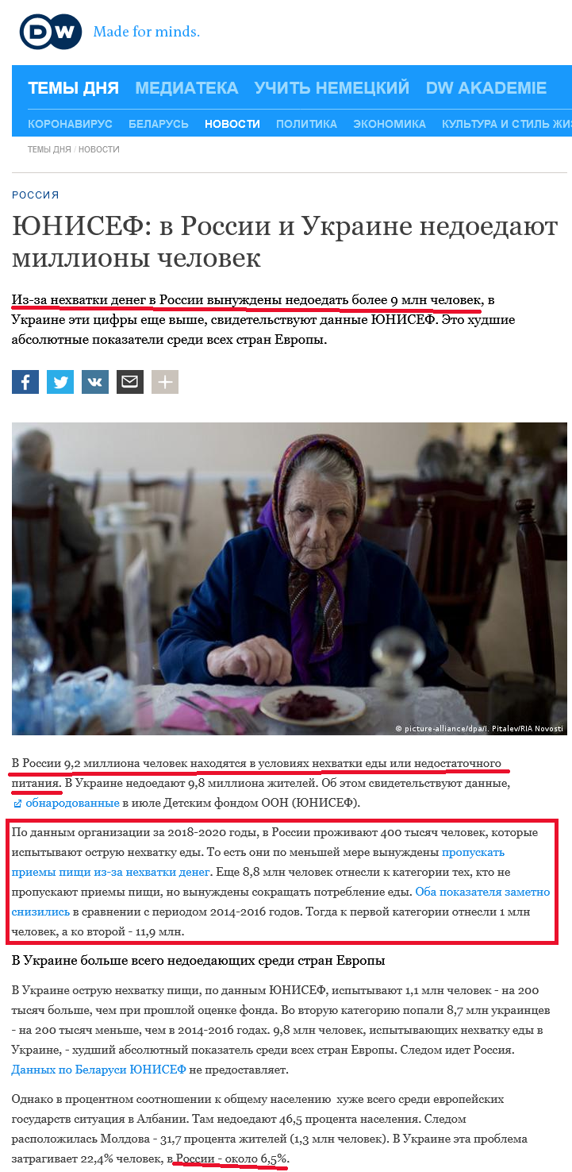Show more sharing options plus icon
Image resolution: width=572 pixels, height=1172 pixels.
pos(165,382)
